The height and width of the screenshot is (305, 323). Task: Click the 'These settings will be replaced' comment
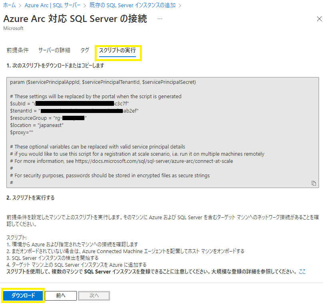(96, 97)
